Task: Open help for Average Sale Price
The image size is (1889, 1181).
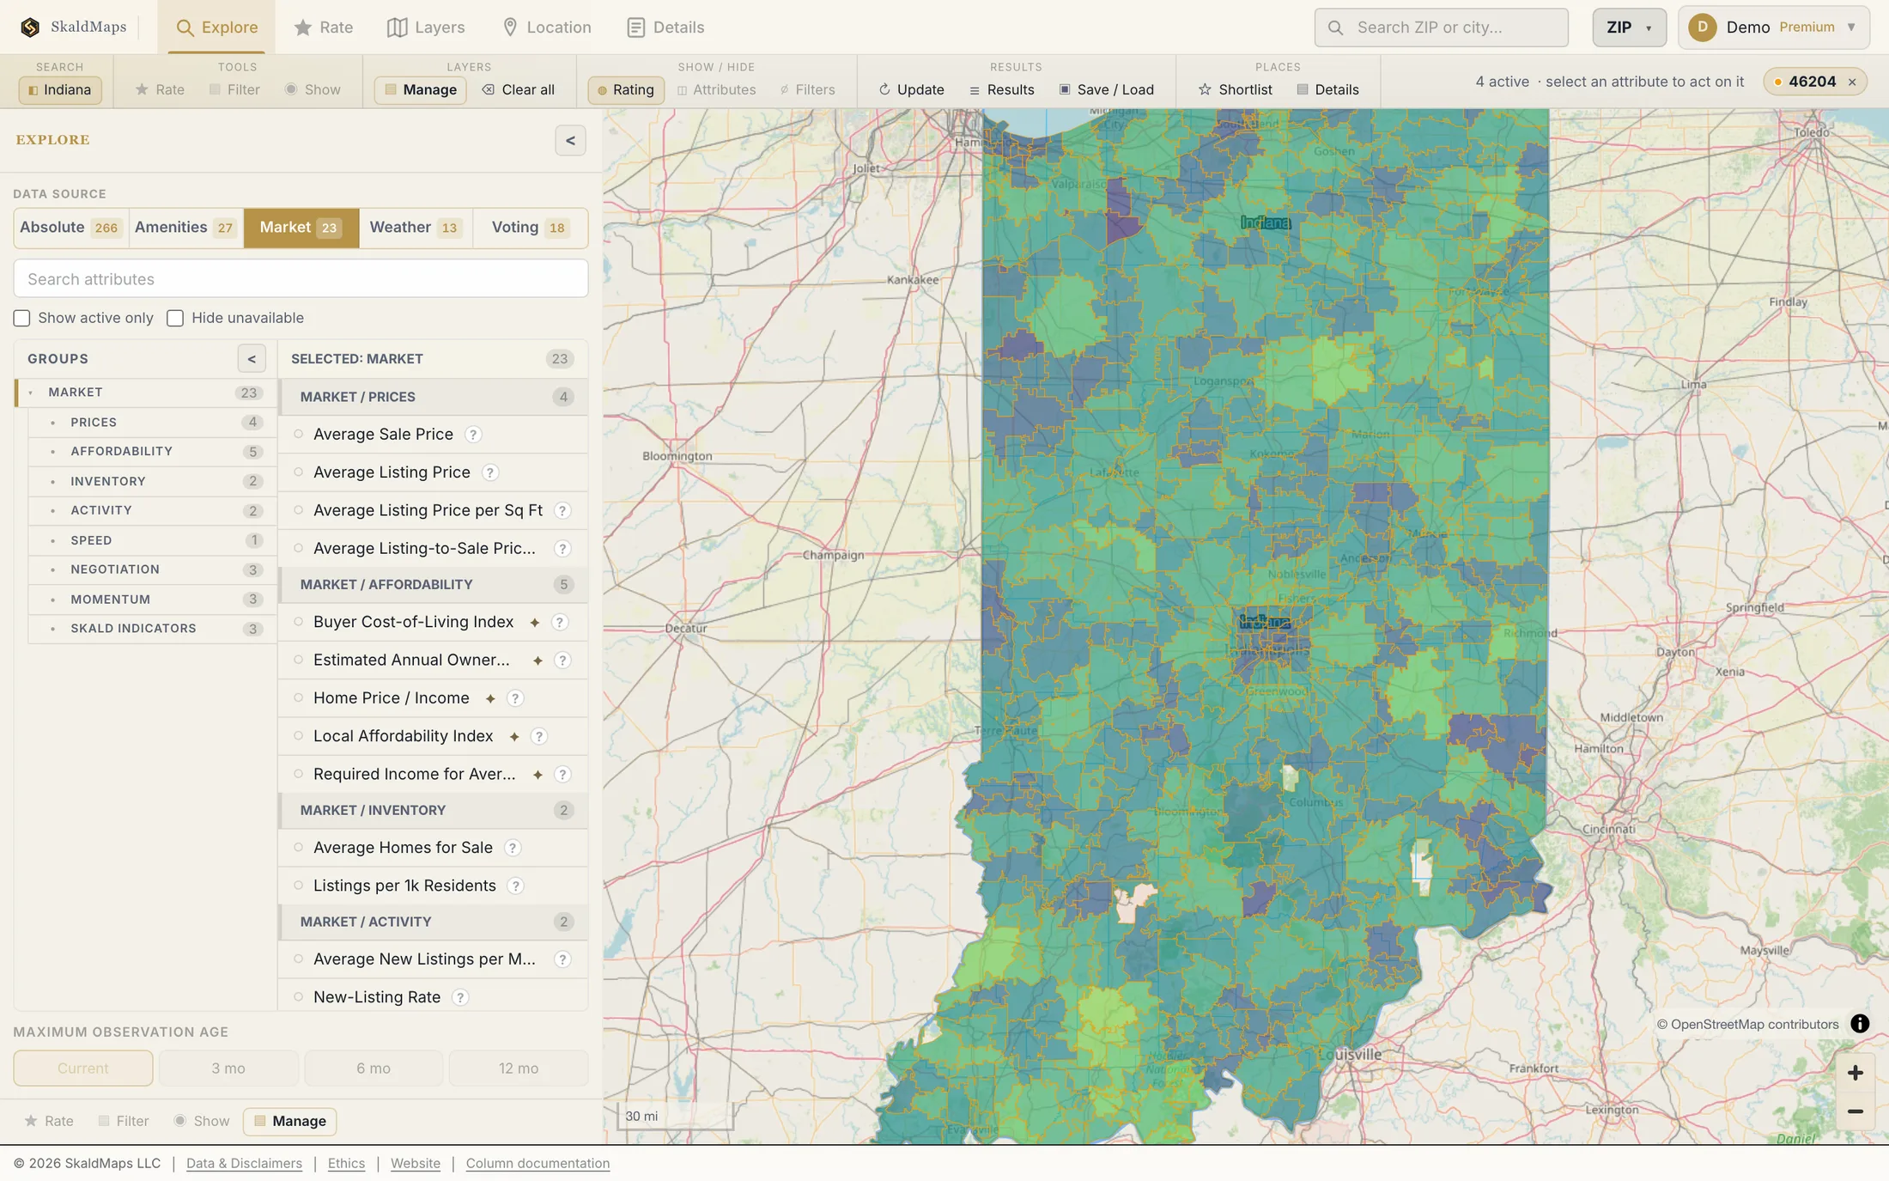Action: (472, 435)
